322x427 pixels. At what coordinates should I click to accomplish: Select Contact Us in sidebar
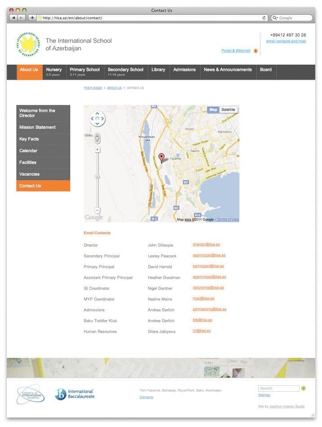[x=43, y=186]
